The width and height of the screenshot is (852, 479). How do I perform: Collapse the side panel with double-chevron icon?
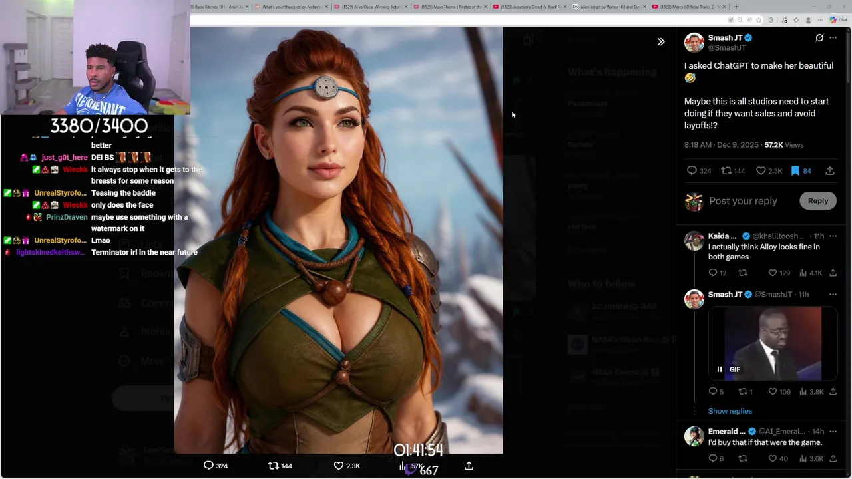661,42
